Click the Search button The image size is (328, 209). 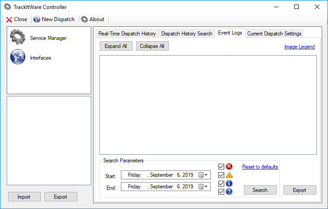tap(260, 190)
